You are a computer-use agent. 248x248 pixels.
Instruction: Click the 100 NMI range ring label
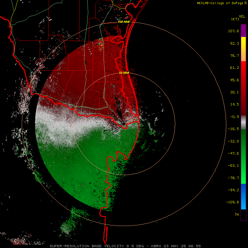click(124, 22)
